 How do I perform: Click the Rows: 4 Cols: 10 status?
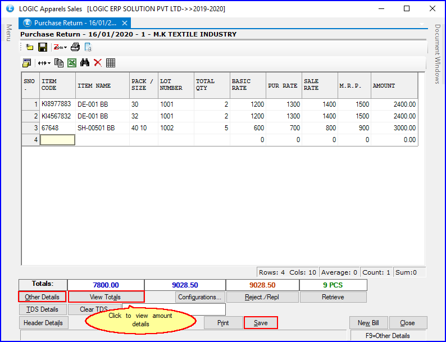click(288, 272)
